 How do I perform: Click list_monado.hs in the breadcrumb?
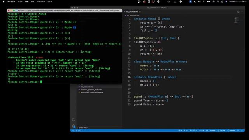tap(133, 16)
